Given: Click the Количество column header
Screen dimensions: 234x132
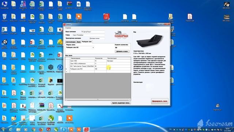Looking at the screenshot, I should (101, 58).
